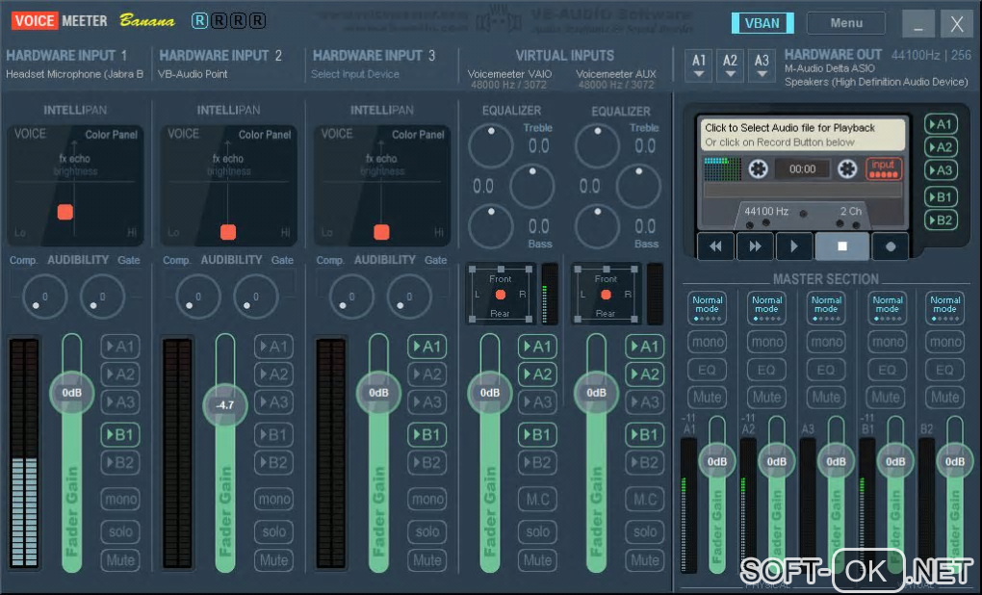
Task: Open Color Panel on Hardware Input 2
Action: pyautogui.click(x=265, y=134)
